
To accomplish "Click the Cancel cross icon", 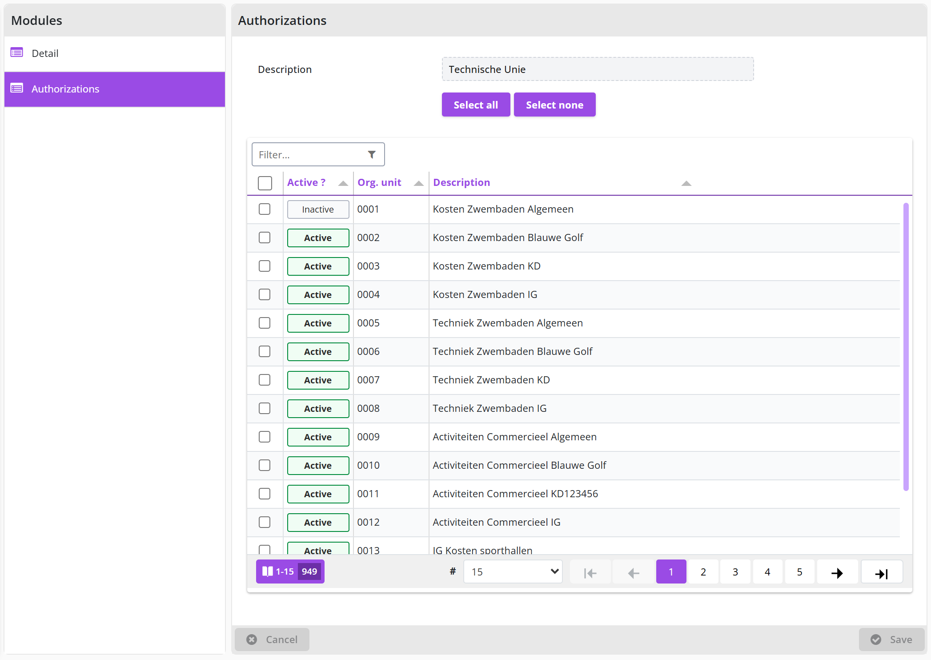I will (252, 640).
